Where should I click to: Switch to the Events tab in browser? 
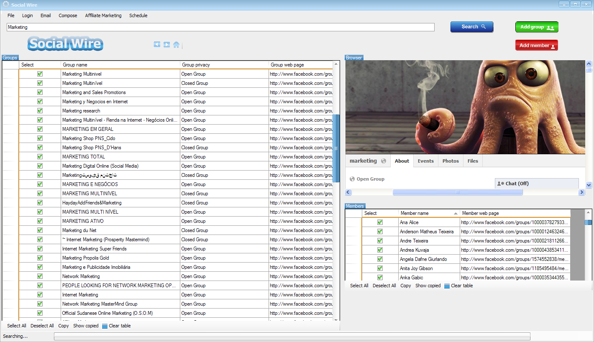[x=425, y=161]
